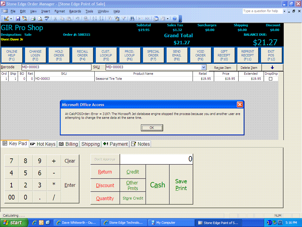Click the blue down arrow beside Delete Item

pos(272,67)
